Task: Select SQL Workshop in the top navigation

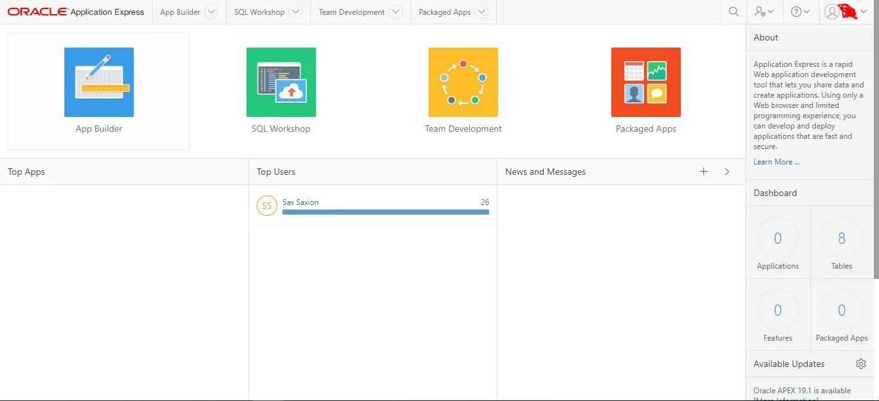Action: 259,12
